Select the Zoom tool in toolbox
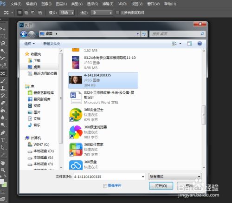The image size is (232, 203). click(x=3, y=170)
